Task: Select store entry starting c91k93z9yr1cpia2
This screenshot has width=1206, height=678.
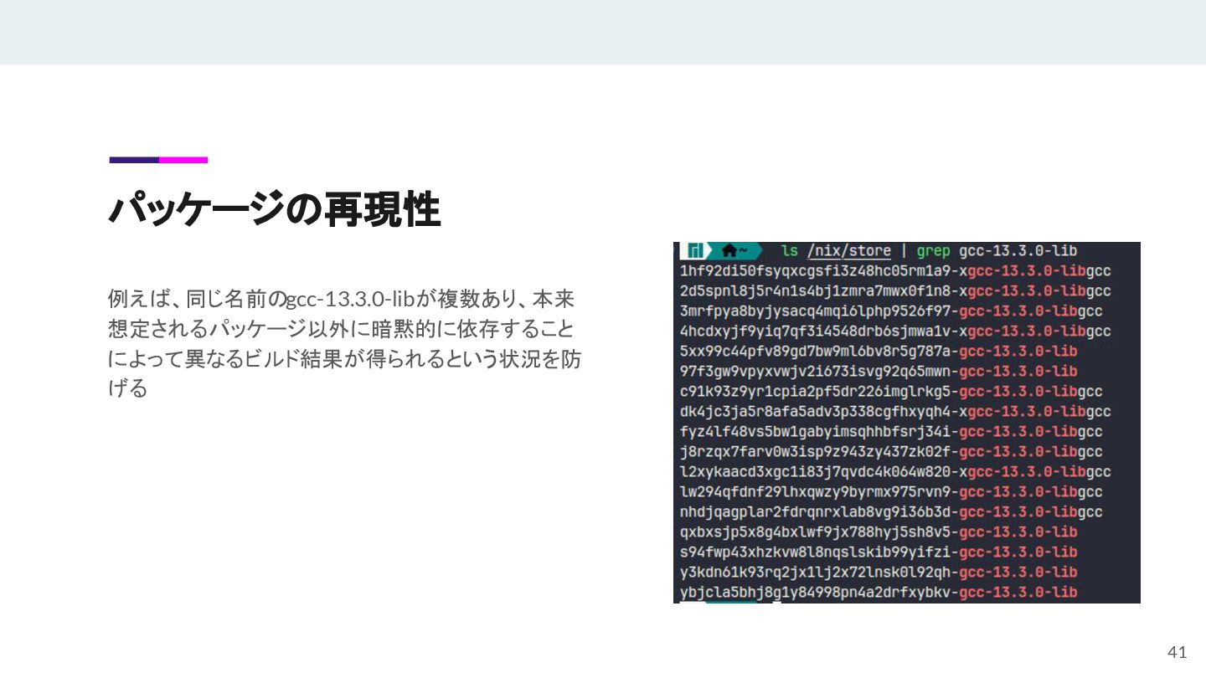Action: pos(891,392)
